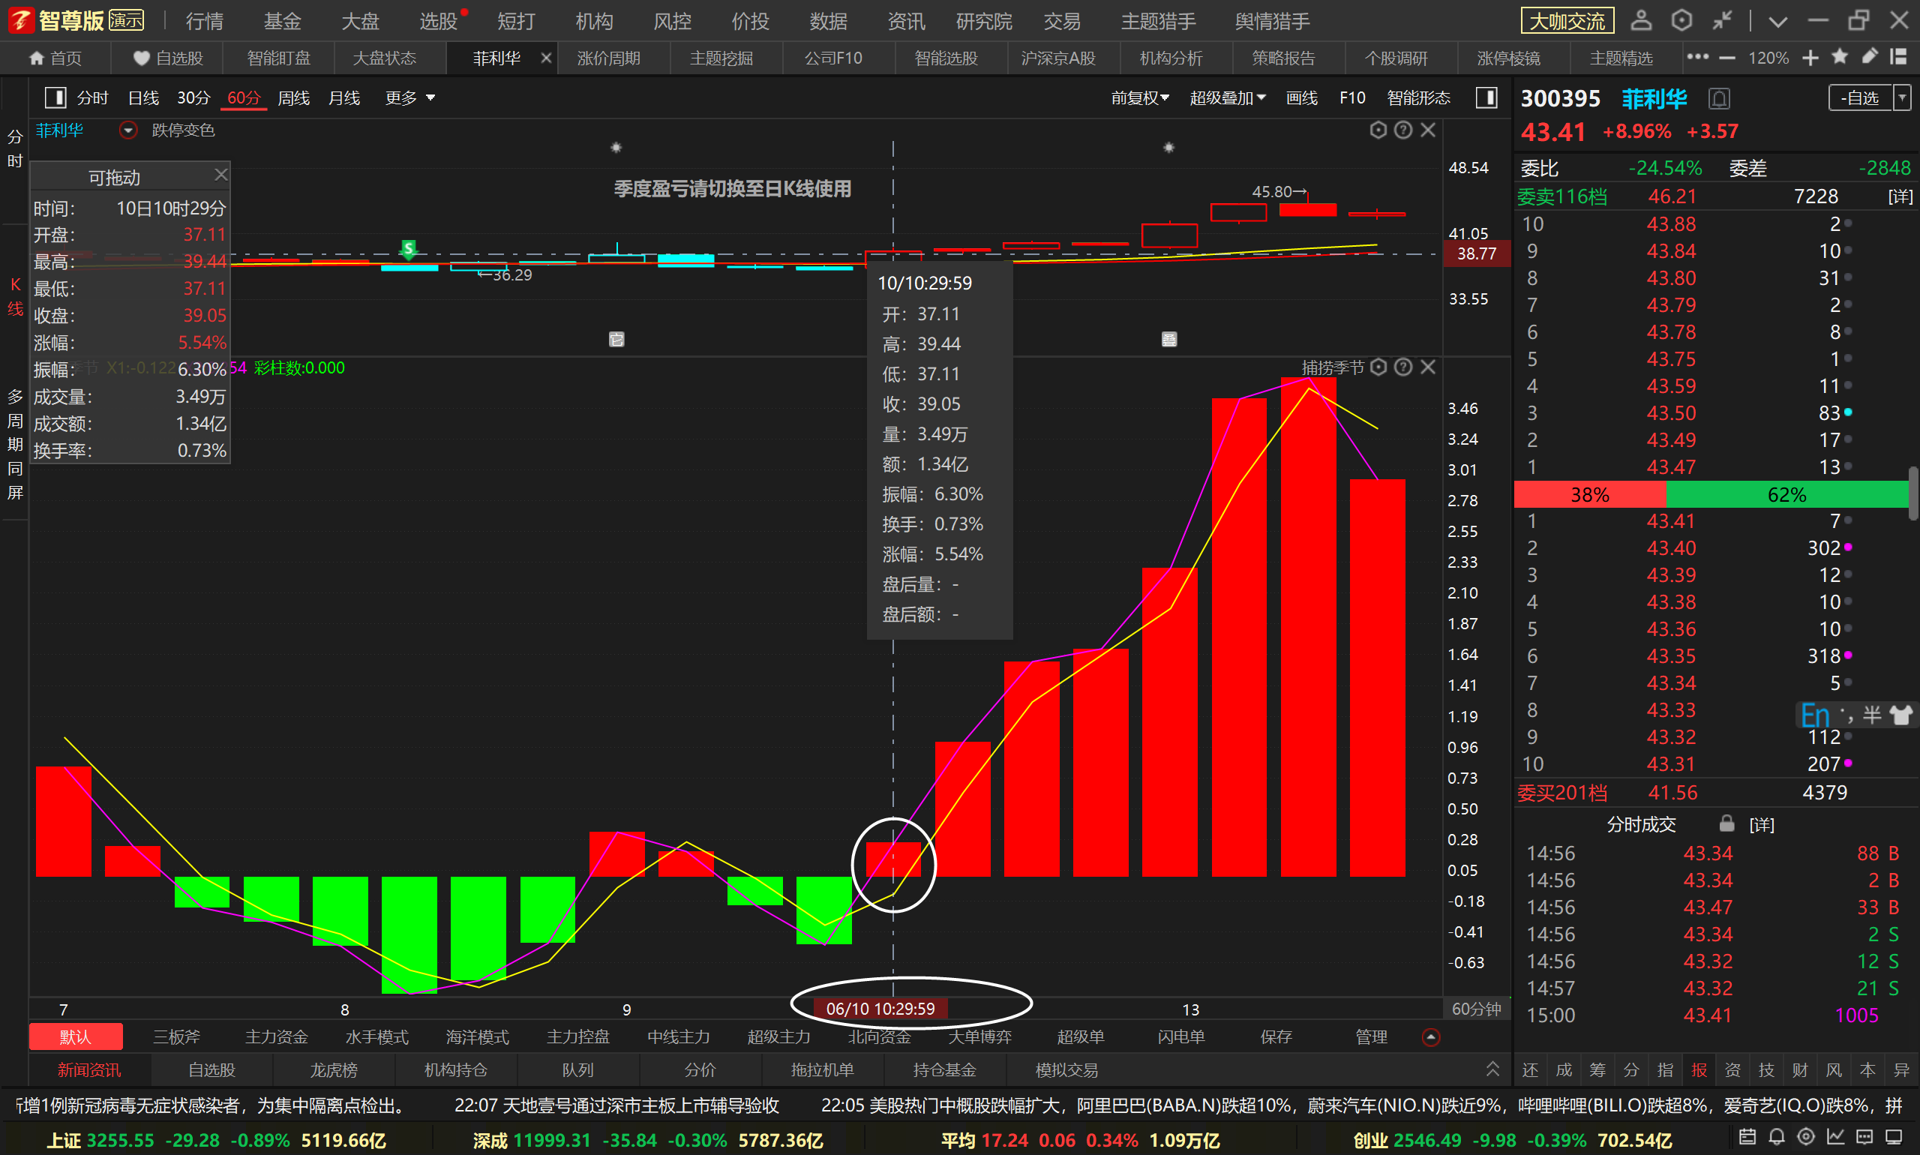
Task: Expand the title bar down-chevron menu
Action: pyautogui.click(x=1777, y=21)
